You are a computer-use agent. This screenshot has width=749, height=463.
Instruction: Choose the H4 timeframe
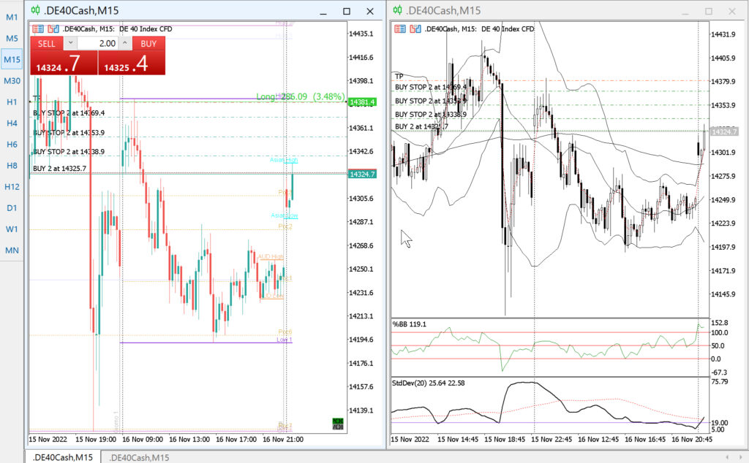(12, 123)
